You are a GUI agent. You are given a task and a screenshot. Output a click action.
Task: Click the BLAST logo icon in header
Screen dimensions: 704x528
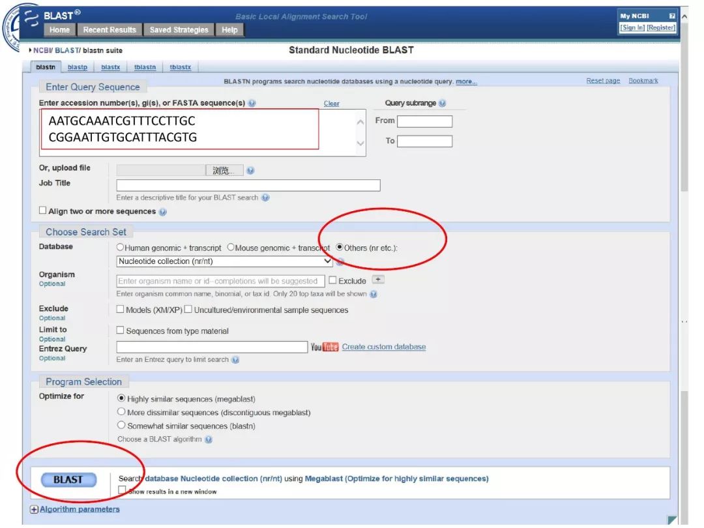(x=32, y=18)
